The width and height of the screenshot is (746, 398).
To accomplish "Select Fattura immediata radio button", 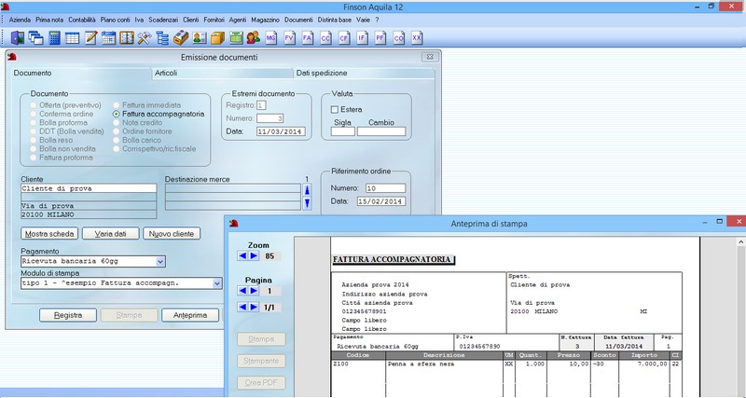I will click(x=116, y=105).
